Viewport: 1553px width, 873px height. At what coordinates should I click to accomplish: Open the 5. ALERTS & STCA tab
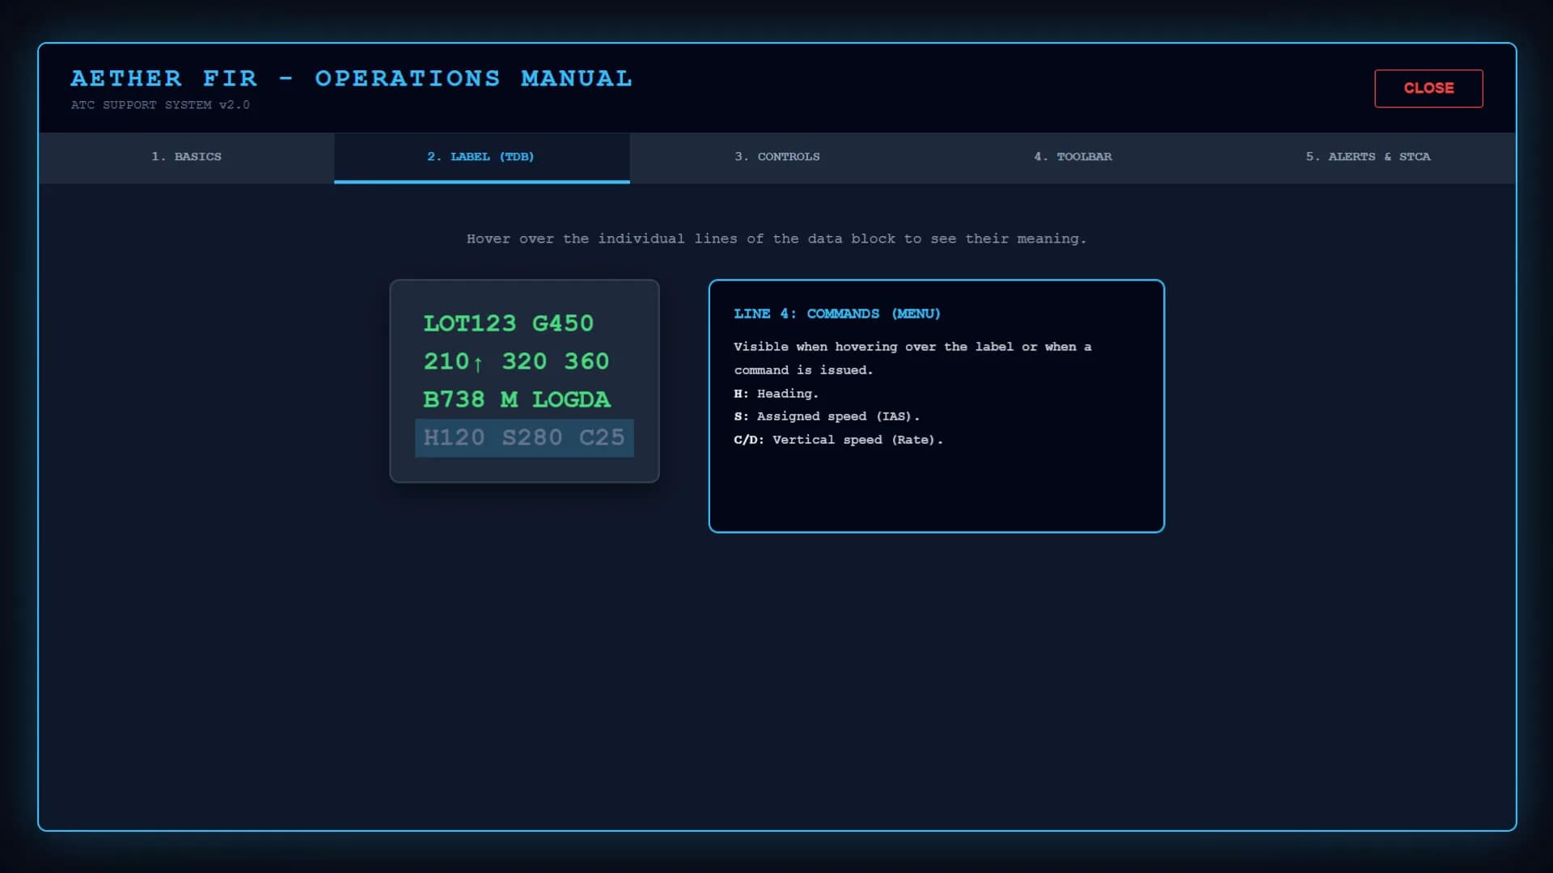point(1368,157)
